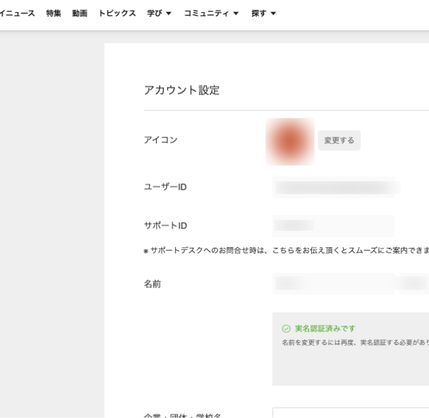Expand the 探す dropdown in navigation

click(263, 13)
